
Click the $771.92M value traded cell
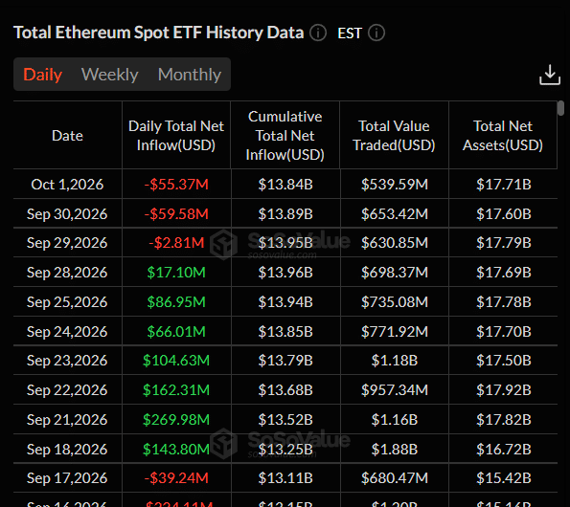point(395,331)
